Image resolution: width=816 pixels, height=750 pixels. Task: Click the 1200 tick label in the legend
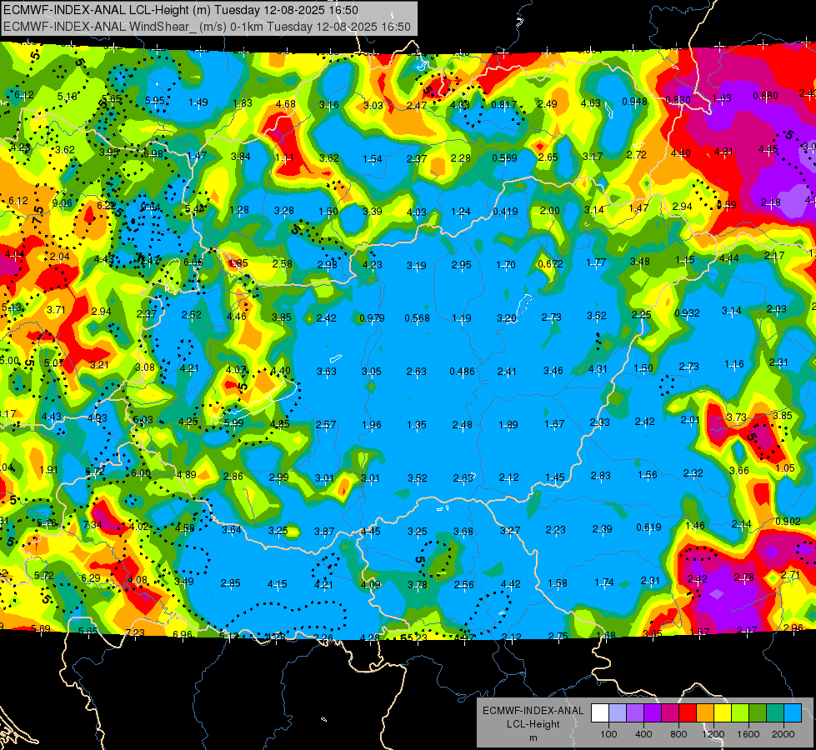click(713, 734)
